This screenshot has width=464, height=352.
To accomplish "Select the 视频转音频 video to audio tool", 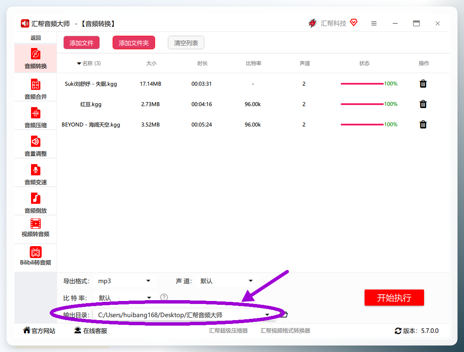I will click(36, 228).
